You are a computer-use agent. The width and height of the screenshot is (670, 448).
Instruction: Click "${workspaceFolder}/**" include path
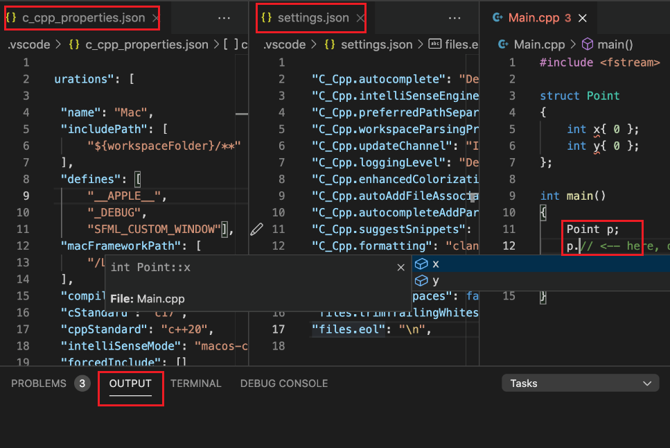click(164, 146)
